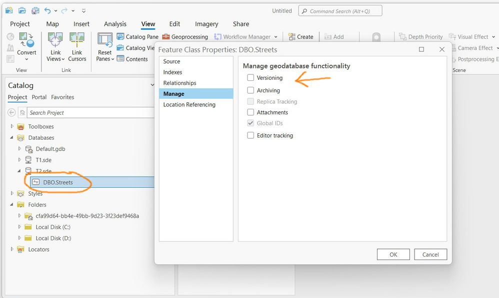Click the Undo arrow icon

coord(47,10)
